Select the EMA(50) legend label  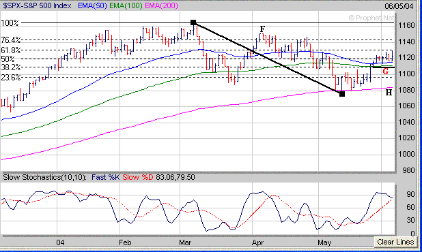[92, 5]
